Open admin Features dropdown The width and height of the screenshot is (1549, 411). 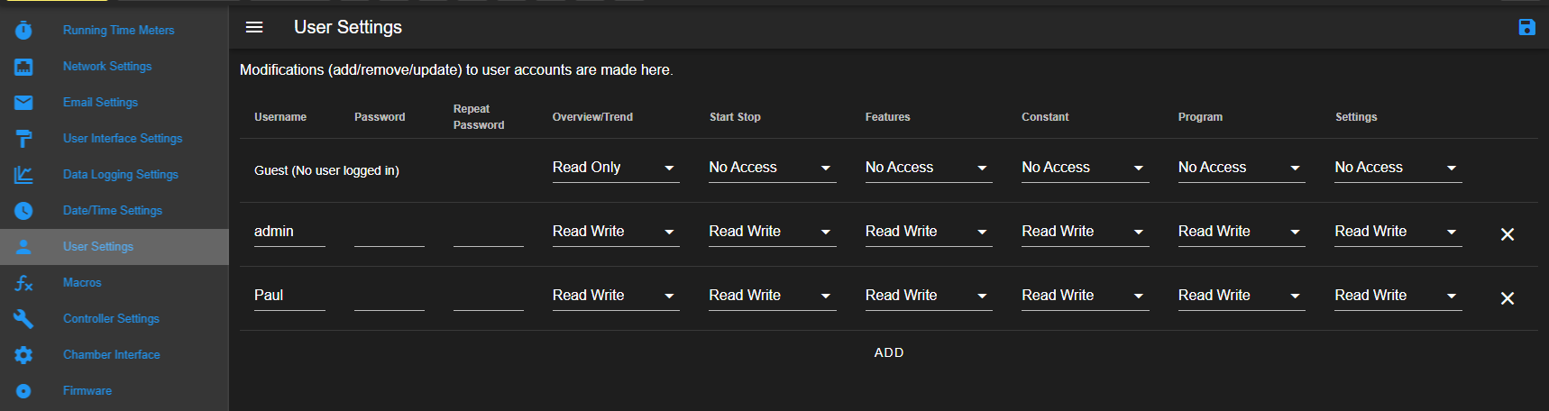929,232
